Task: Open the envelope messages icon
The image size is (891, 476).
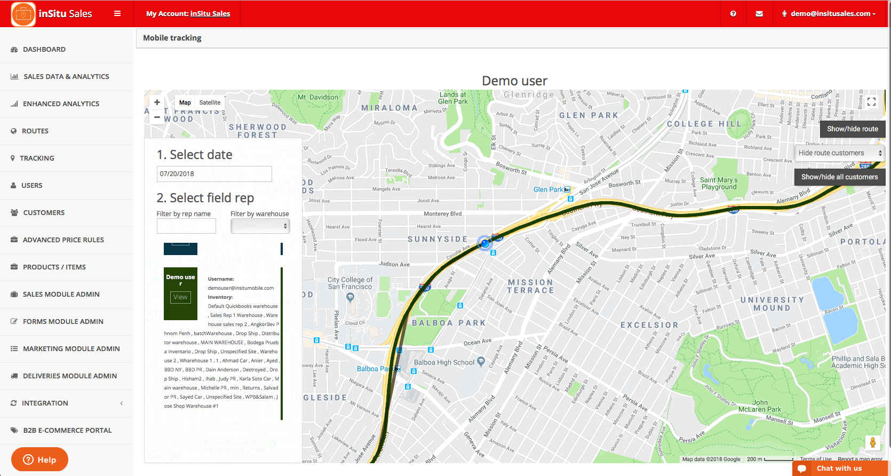Action: 759,14
